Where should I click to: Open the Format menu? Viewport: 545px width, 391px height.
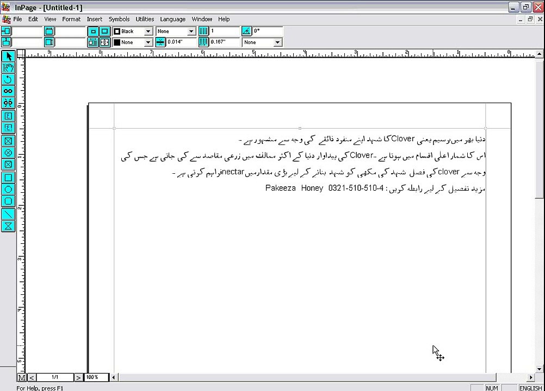point(71,19)
